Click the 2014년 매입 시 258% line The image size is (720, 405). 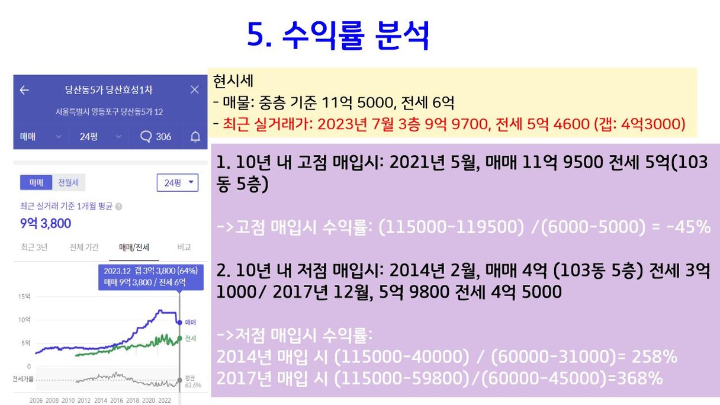pyautogui.click(x=447, y=358)
